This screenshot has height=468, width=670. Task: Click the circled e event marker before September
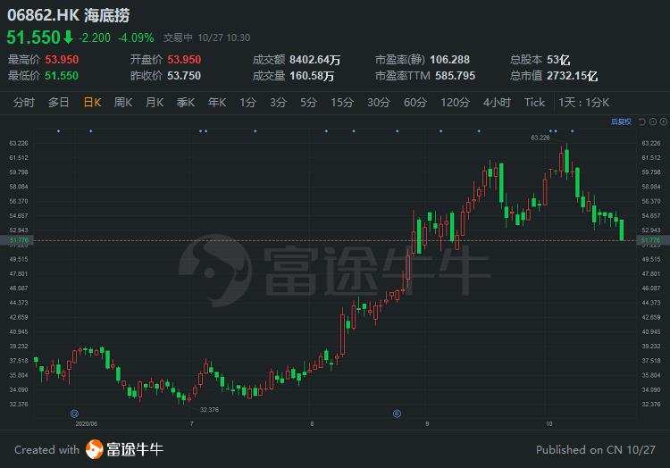tap(397, 414)
